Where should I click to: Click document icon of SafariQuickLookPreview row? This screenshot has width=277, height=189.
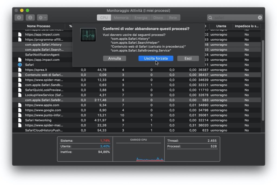click(x=20, y=90)
